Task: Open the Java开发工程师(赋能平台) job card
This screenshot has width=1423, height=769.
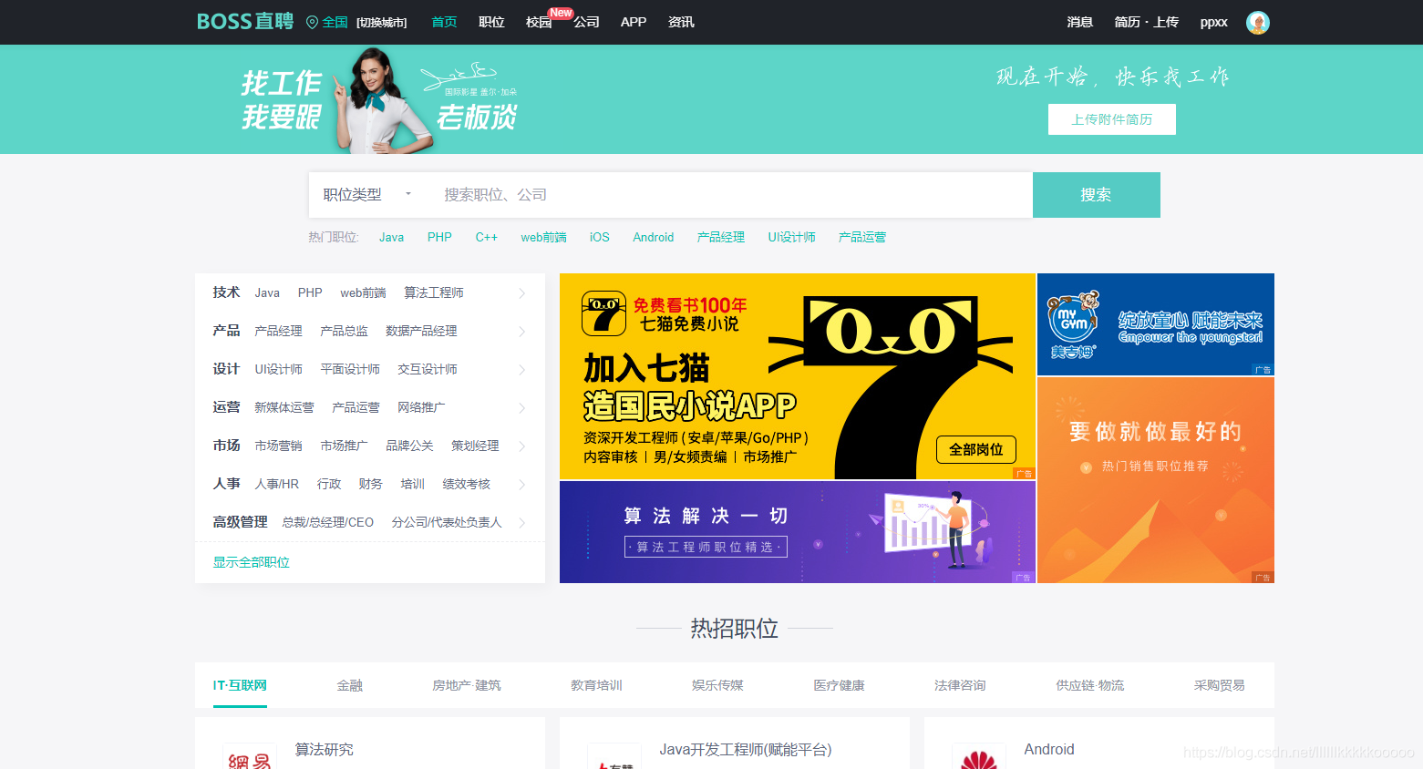Action: click(734, 743)
